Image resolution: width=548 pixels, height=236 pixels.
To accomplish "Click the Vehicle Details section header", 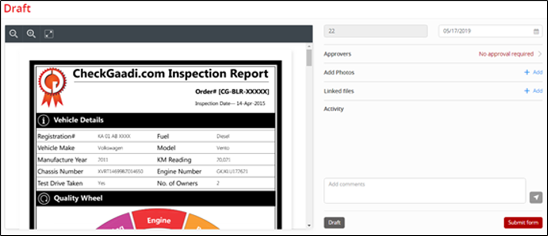I will coord(156,120).
